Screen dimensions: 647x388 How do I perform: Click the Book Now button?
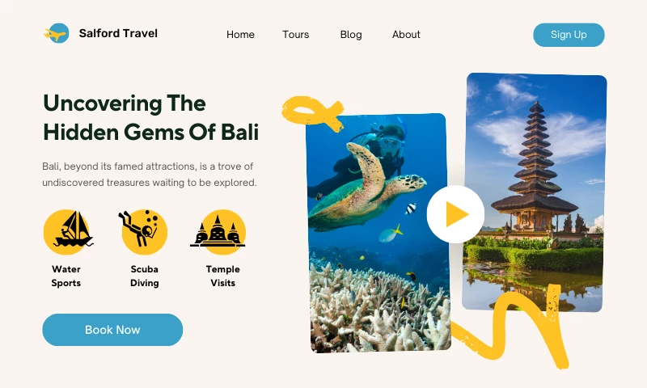click(112, 330)
